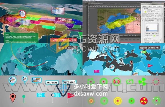Click the orange location pin on blue map
Image resolution: width=165 pixels, height=107 pixels.
[x=131, y=63]
